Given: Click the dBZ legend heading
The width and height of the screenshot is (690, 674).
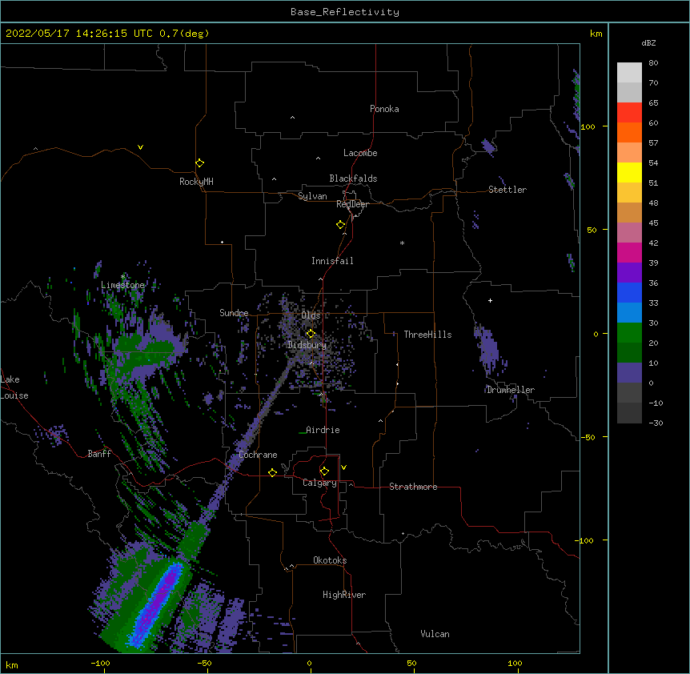Looking at the screenshot, I should coord(648,43).
